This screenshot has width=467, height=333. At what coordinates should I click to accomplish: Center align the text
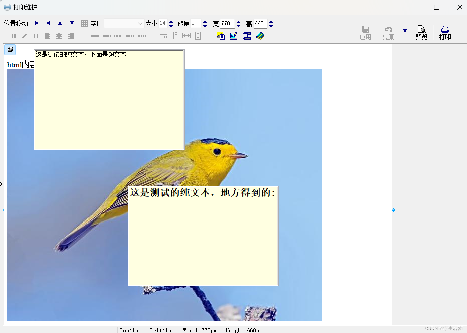tap(59, 36)
